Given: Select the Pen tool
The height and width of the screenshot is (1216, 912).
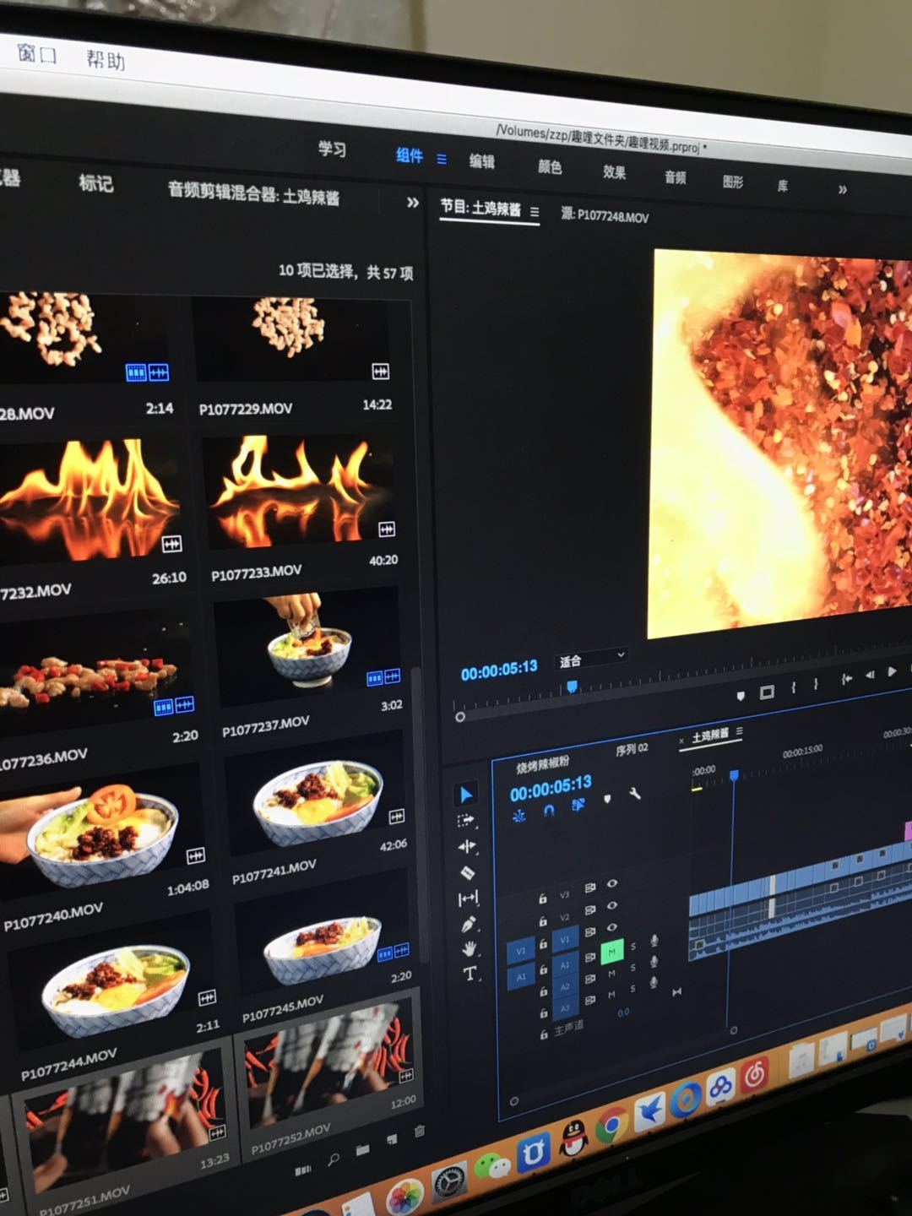Looking at the screenshot, I should click(x=470, y=924).
